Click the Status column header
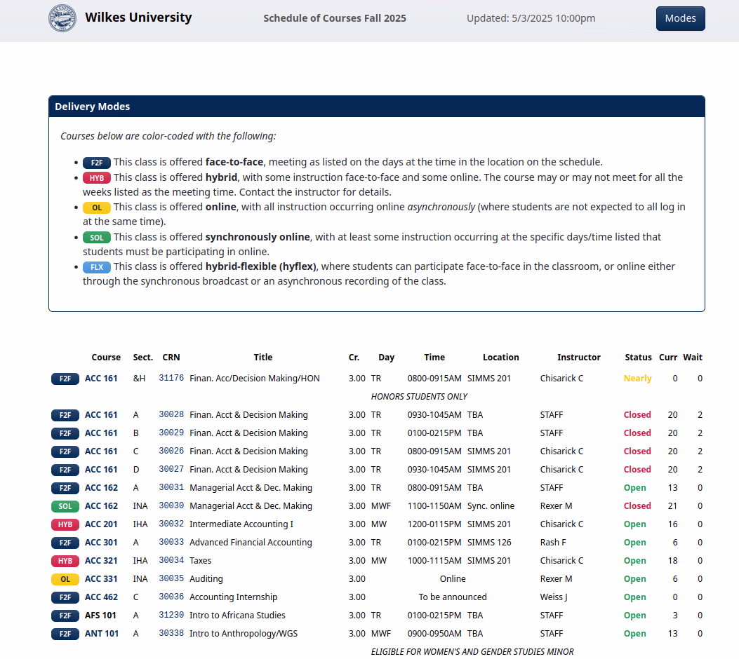739x659 pixels. click(x=638, y=358)
